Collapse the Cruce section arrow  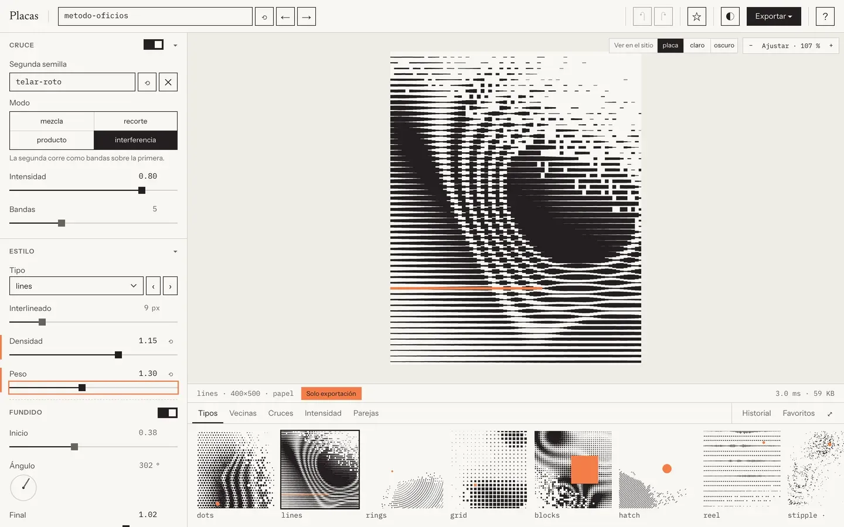(175, 45)
